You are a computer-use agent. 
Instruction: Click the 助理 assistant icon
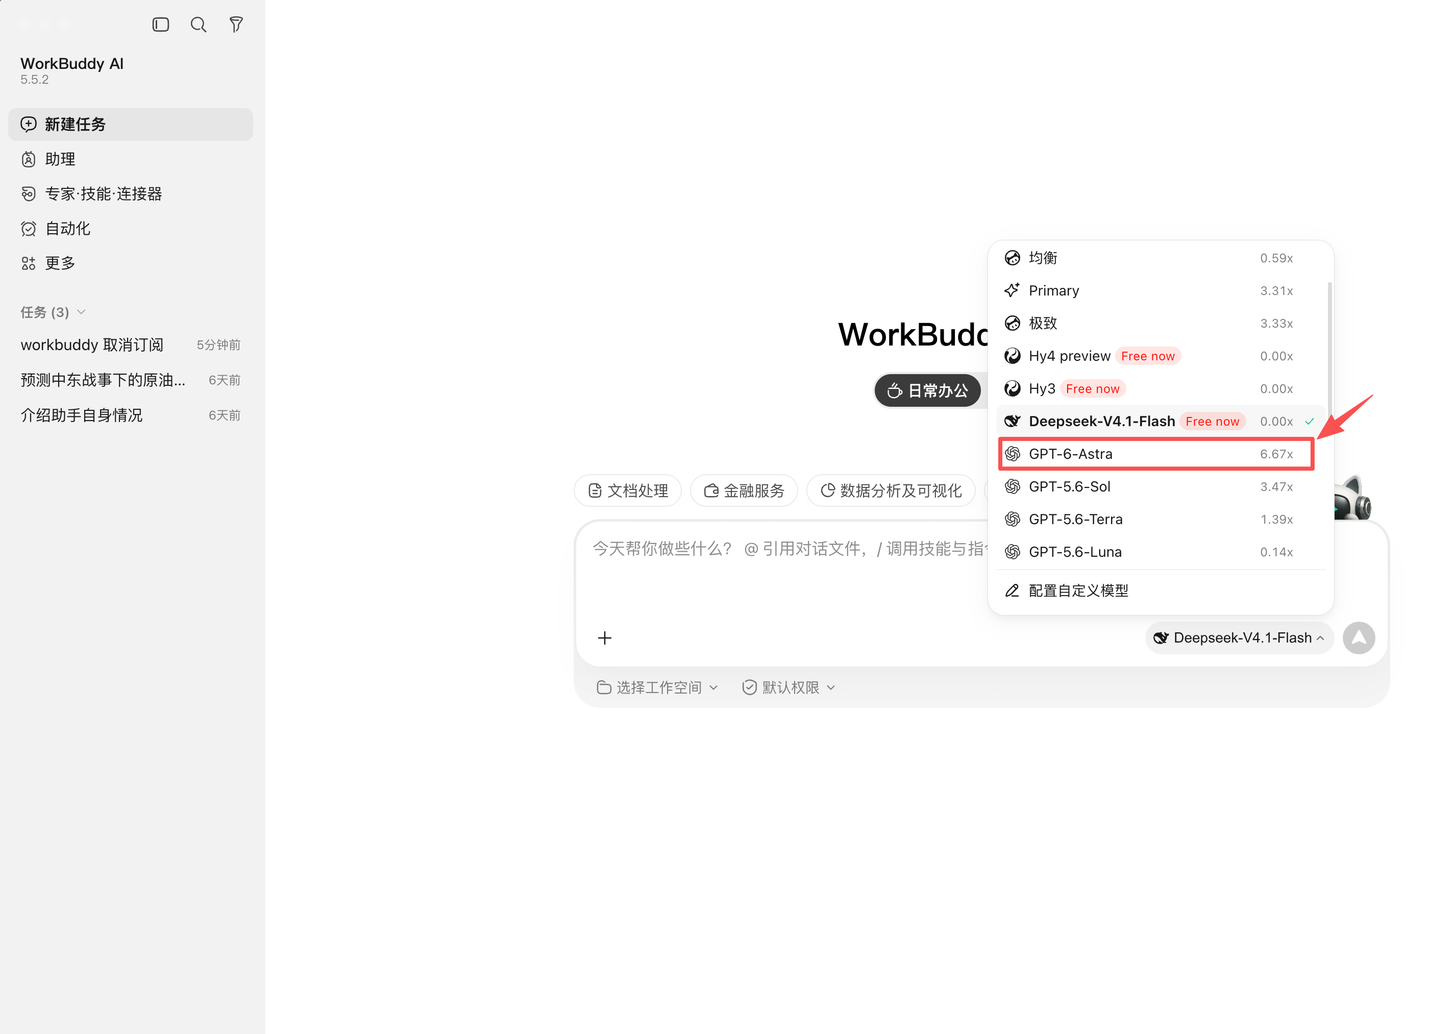pos(29,159)
